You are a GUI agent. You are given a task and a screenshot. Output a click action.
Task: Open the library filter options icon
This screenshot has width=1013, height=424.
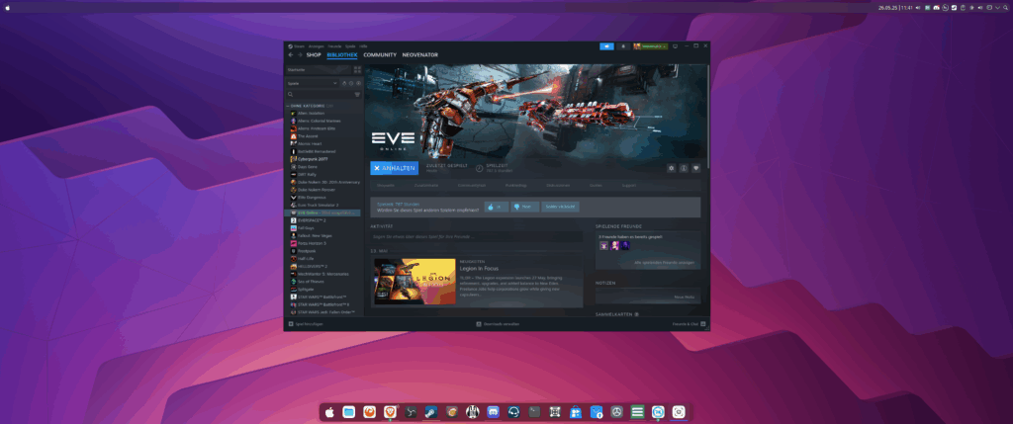(357, 94)
